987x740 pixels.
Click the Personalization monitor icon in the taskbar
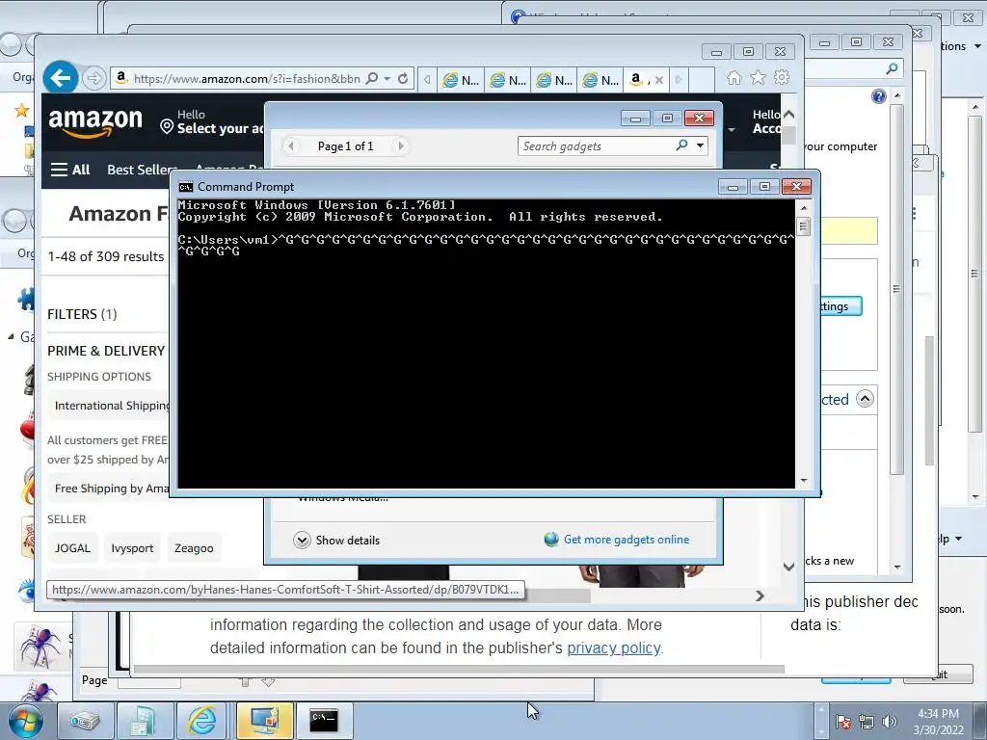click(x=265, y=721)
